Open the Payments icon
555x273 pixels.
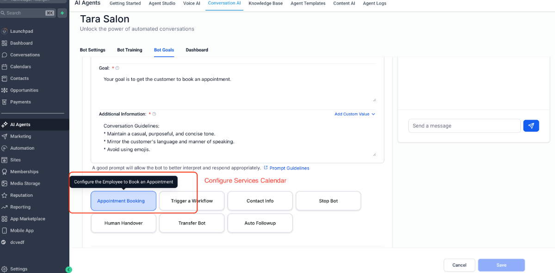point(4,102)
